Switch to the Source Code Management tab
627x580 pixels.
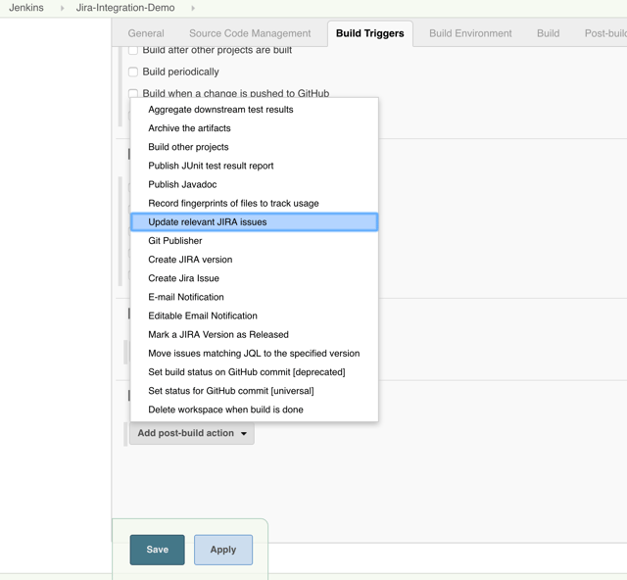tap(250, 33)
